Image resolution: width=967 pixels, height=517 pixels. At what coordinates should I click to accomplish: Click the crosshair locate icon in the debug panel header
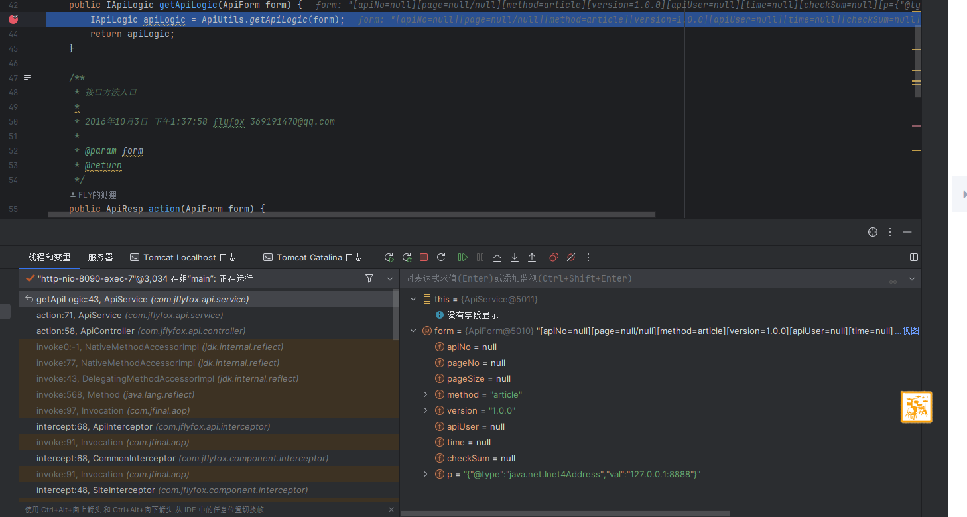[x=873, y=232]
